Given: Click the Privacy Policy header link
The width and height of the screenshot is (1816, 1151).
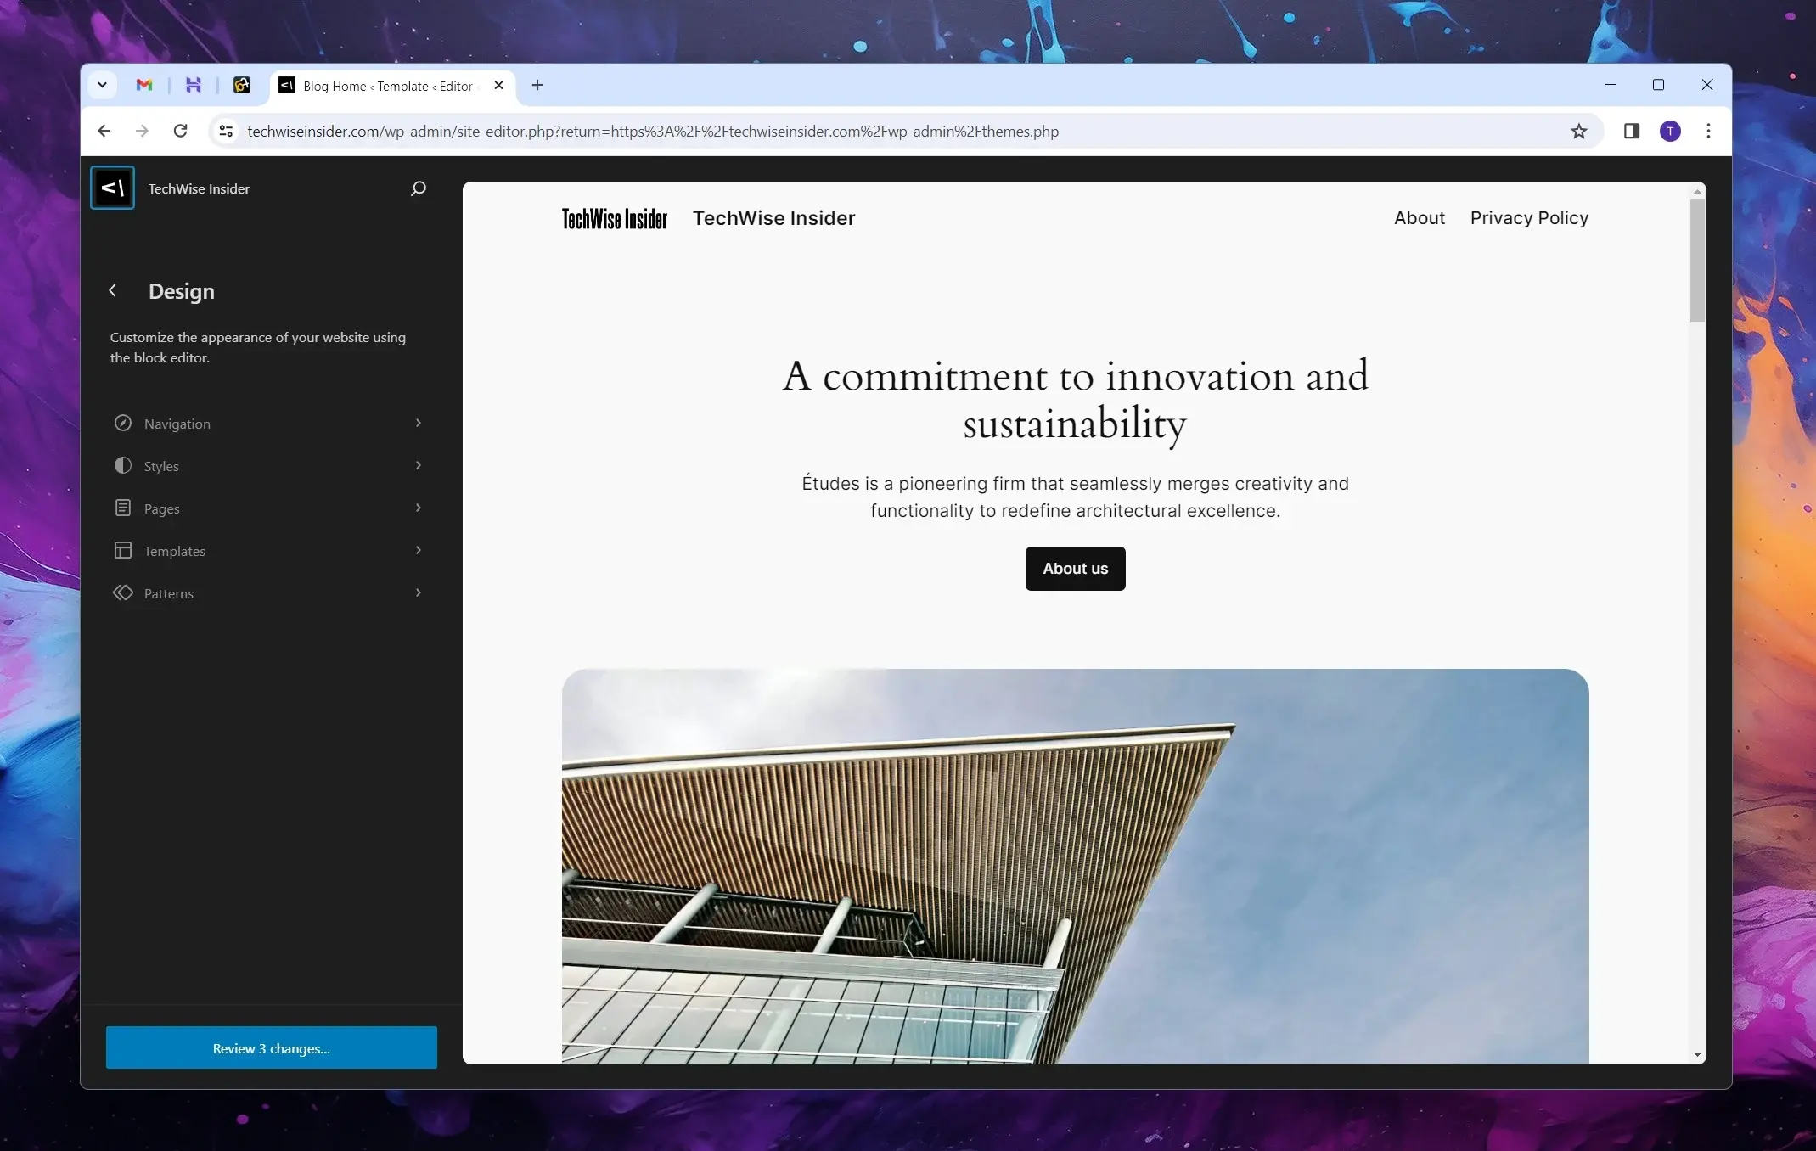Looking at the screenshot, I should 1528,218.
